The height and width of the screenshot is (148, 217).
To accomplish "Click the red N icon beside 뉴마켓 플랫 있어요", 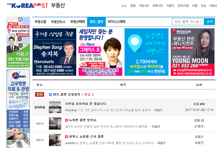I will tap(66, 120).
